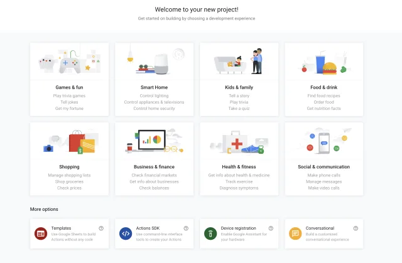
Task: Click 'Manage shopping lists' text
Action: click(x=69, y=175)
